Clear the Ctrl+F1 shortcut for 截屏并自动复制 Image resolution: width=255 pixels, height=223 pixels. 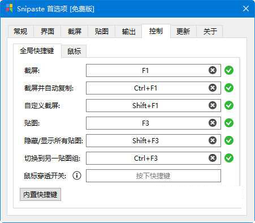coord(213,88)
